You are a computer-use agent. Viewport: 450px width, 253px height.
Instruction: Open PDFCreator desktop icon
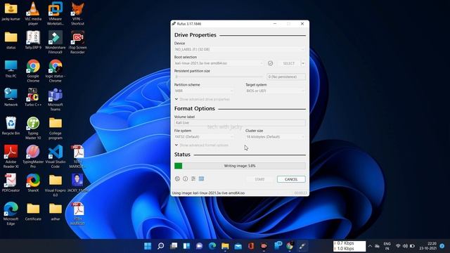tap(11, 183)
